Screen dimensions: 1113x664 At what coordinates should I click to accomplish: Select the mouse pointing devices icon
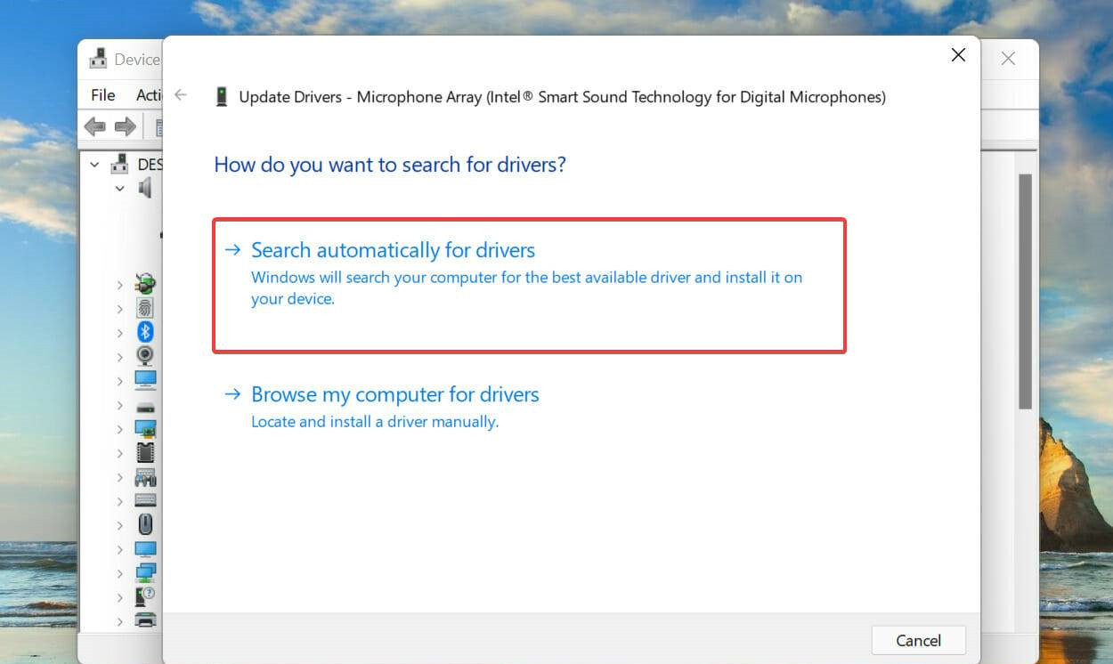145,525
